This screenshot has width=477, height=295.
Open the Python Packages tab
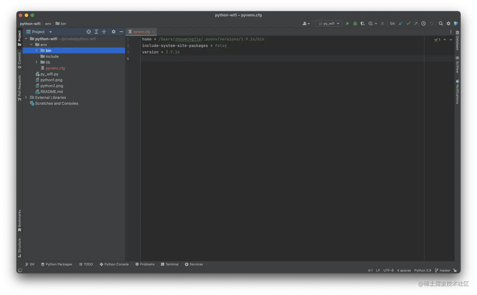click(x=56, y=264)
